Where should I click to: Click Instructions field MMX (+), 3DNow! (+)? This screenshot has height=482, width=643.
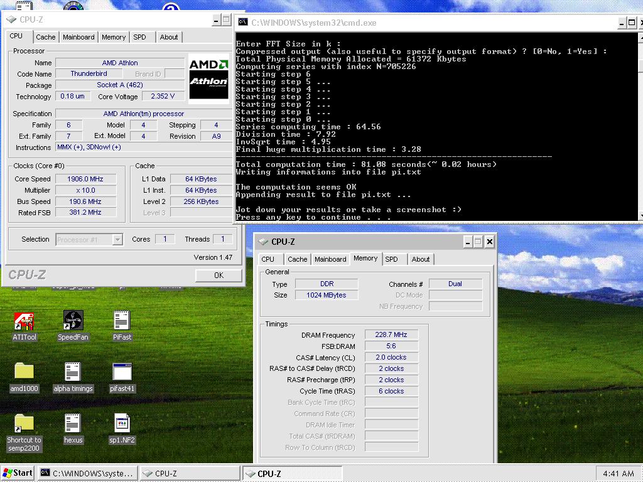(x=144, y=147)
